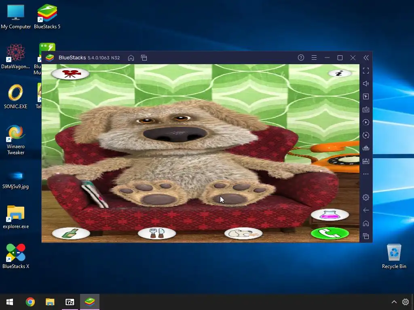Tap the pink potion flask button
414x310 pixels.
tap(330, 215)
